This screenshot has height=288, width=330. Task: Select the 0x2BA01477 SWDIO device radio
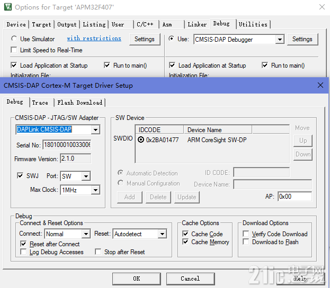(141, 140)
